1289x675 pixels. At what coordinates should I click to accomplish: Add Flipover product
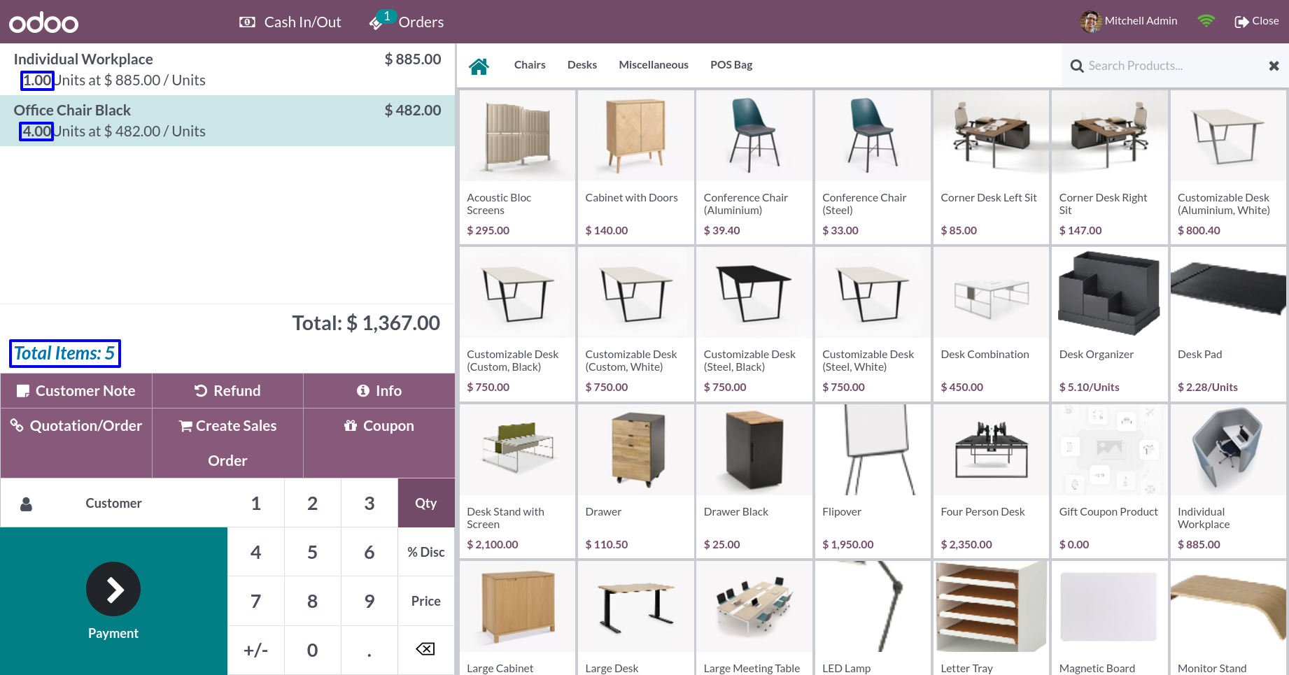point(873,481)
